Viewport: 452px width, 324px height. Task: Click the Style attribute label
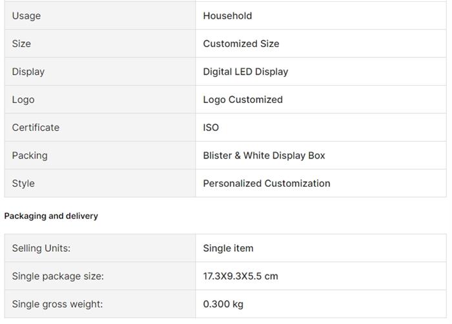23,184
